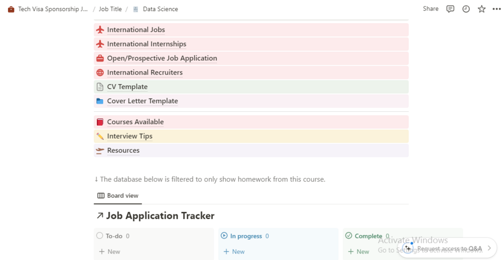Click the airplane icon beside International Jobs
503x260 pixels.
tap(100, 30)
